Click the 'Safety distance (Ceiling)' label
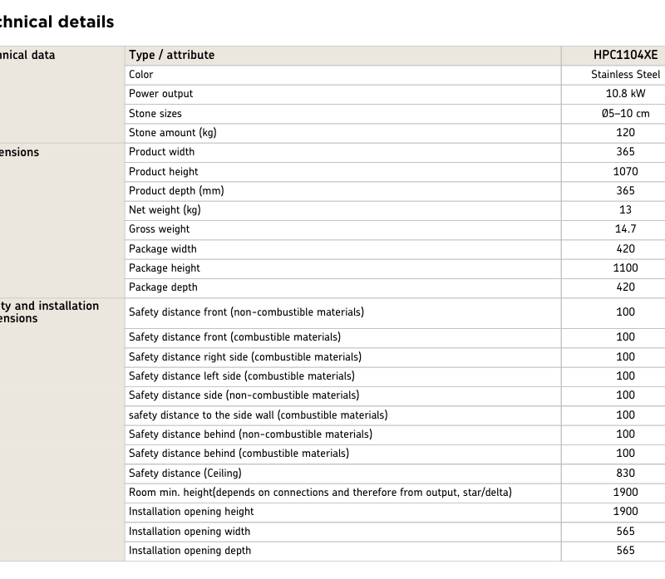 tap(185, 474)
